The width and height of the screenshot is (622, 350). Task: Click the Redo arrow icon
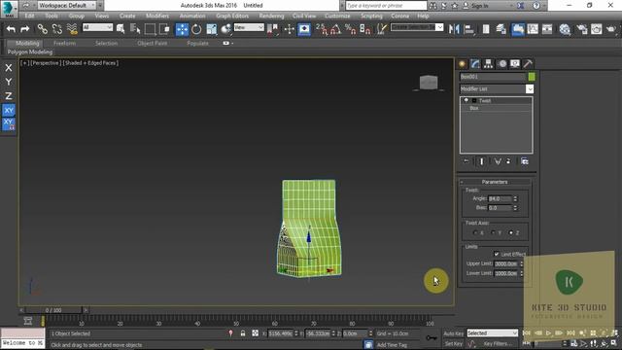(x=25, y=29)
